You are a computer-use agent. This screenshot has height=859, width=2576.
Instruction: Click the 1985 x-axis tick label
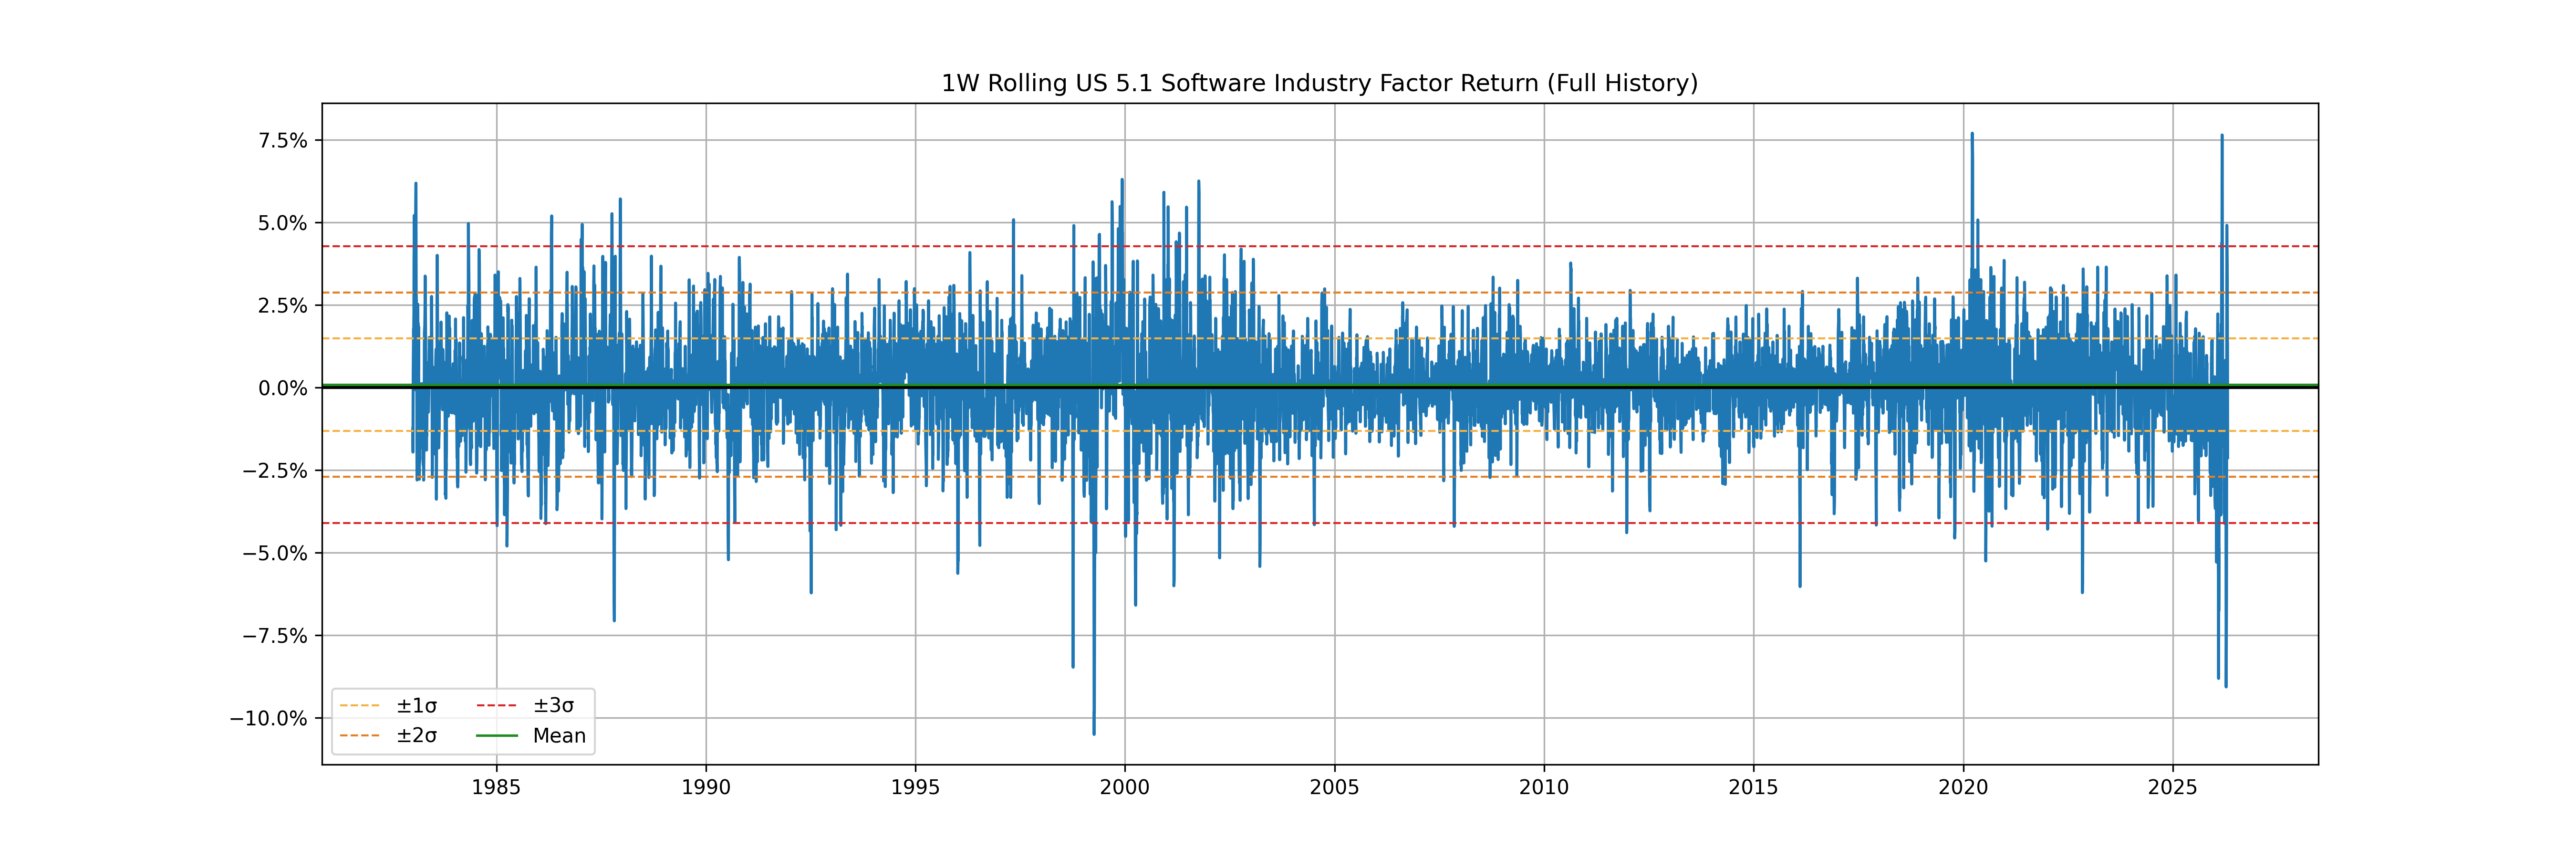496,788
